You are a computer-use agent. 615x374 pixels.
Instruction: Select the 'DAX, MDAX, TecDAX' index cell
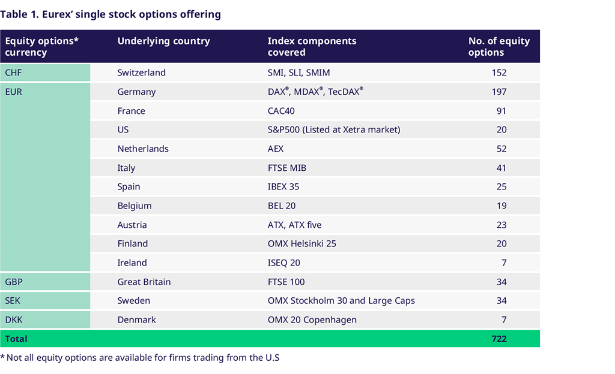pyautogui.click(x=315, y=92)
